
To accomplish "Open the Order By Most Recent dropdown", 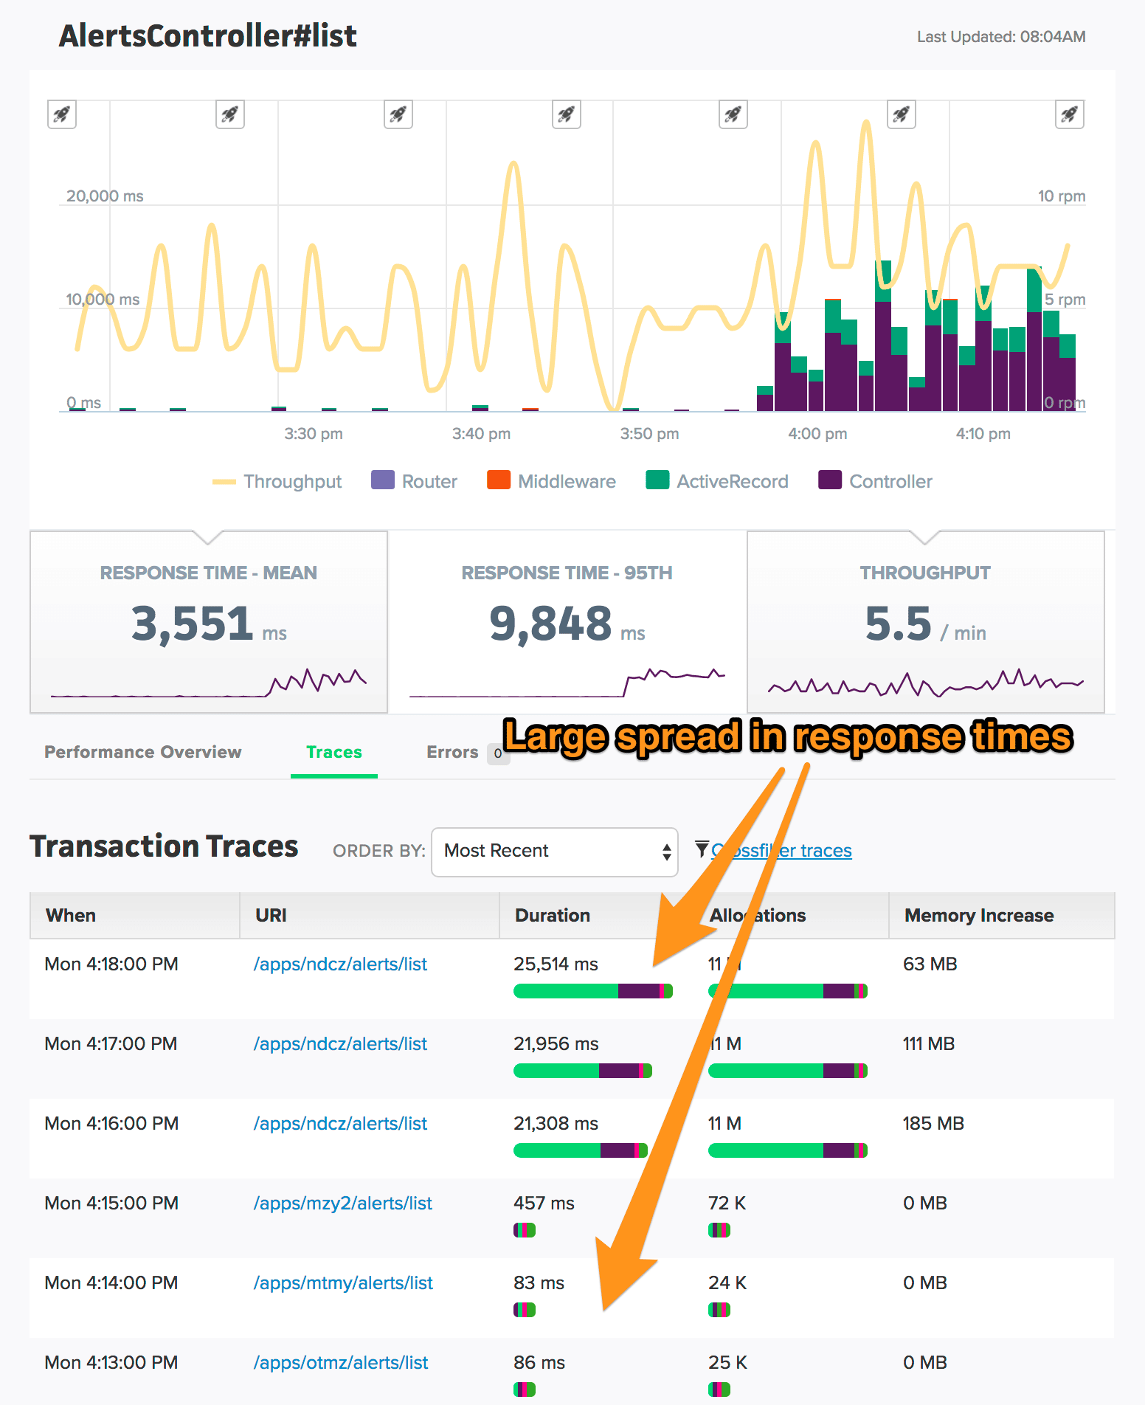I will [555, 852].
